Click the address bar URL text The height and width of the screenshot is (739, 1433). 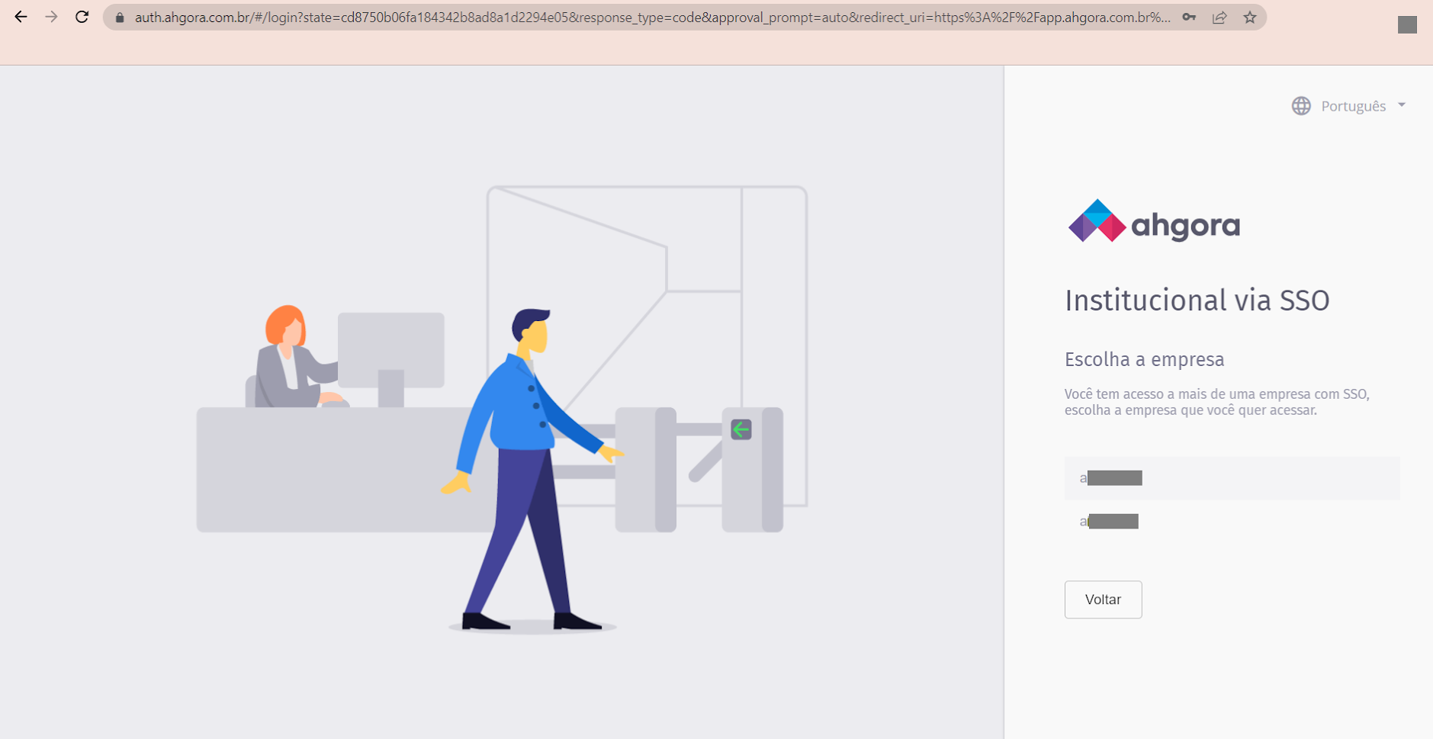(x=653, y=17)
